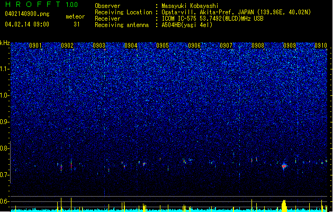Click the HROFFT 1.0.0 title text
Screen dimensions: 333x212
pos(42,4)
